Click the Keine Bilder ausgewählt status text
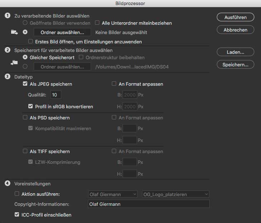Image resolution: width=261 pixels, height=223 pixels. point(121,32)
